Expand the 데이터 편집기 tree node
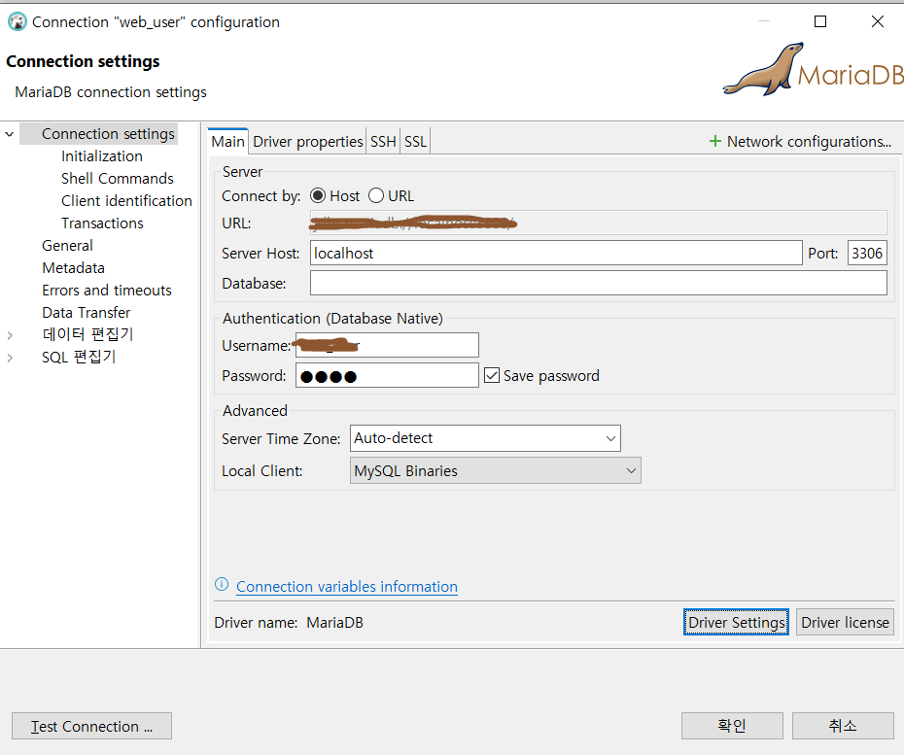The image size is (904, 755). pyautogui.click(x=9, y=335)
